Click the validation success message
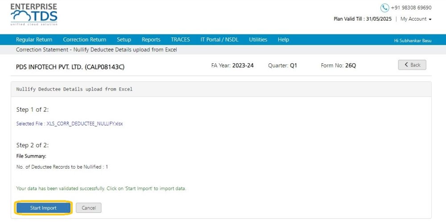 (x=101, y=188)
